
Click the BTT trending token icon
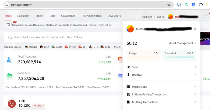click(91, 47)
